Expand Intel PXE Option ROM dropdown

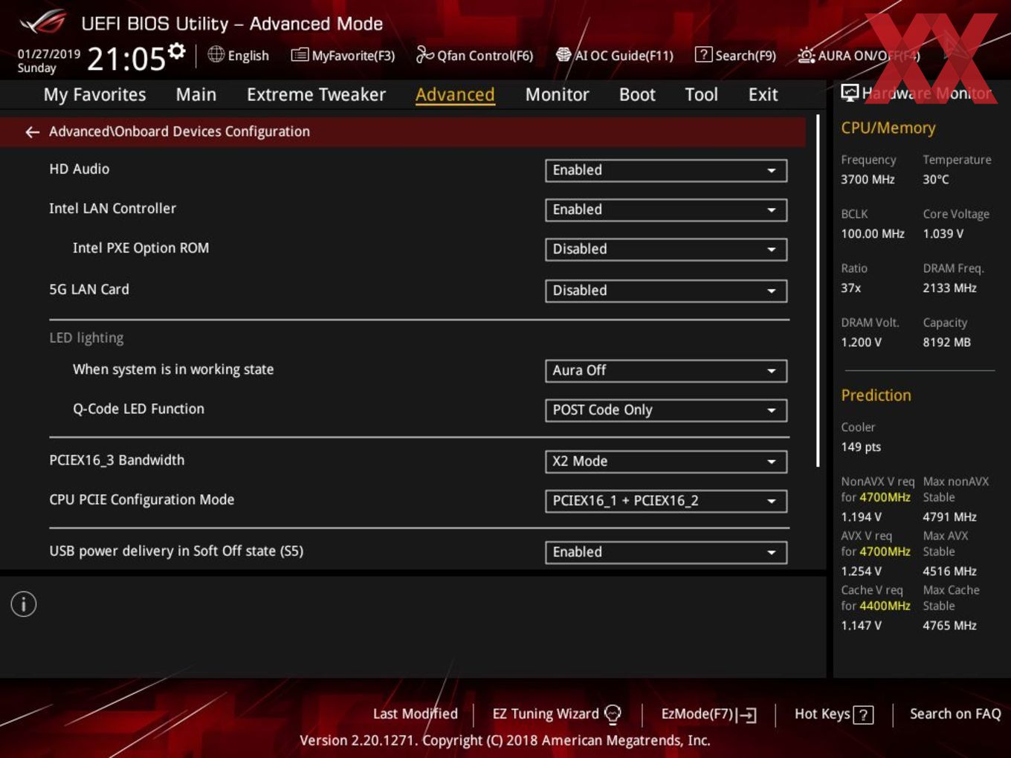[x=666, y=249]
